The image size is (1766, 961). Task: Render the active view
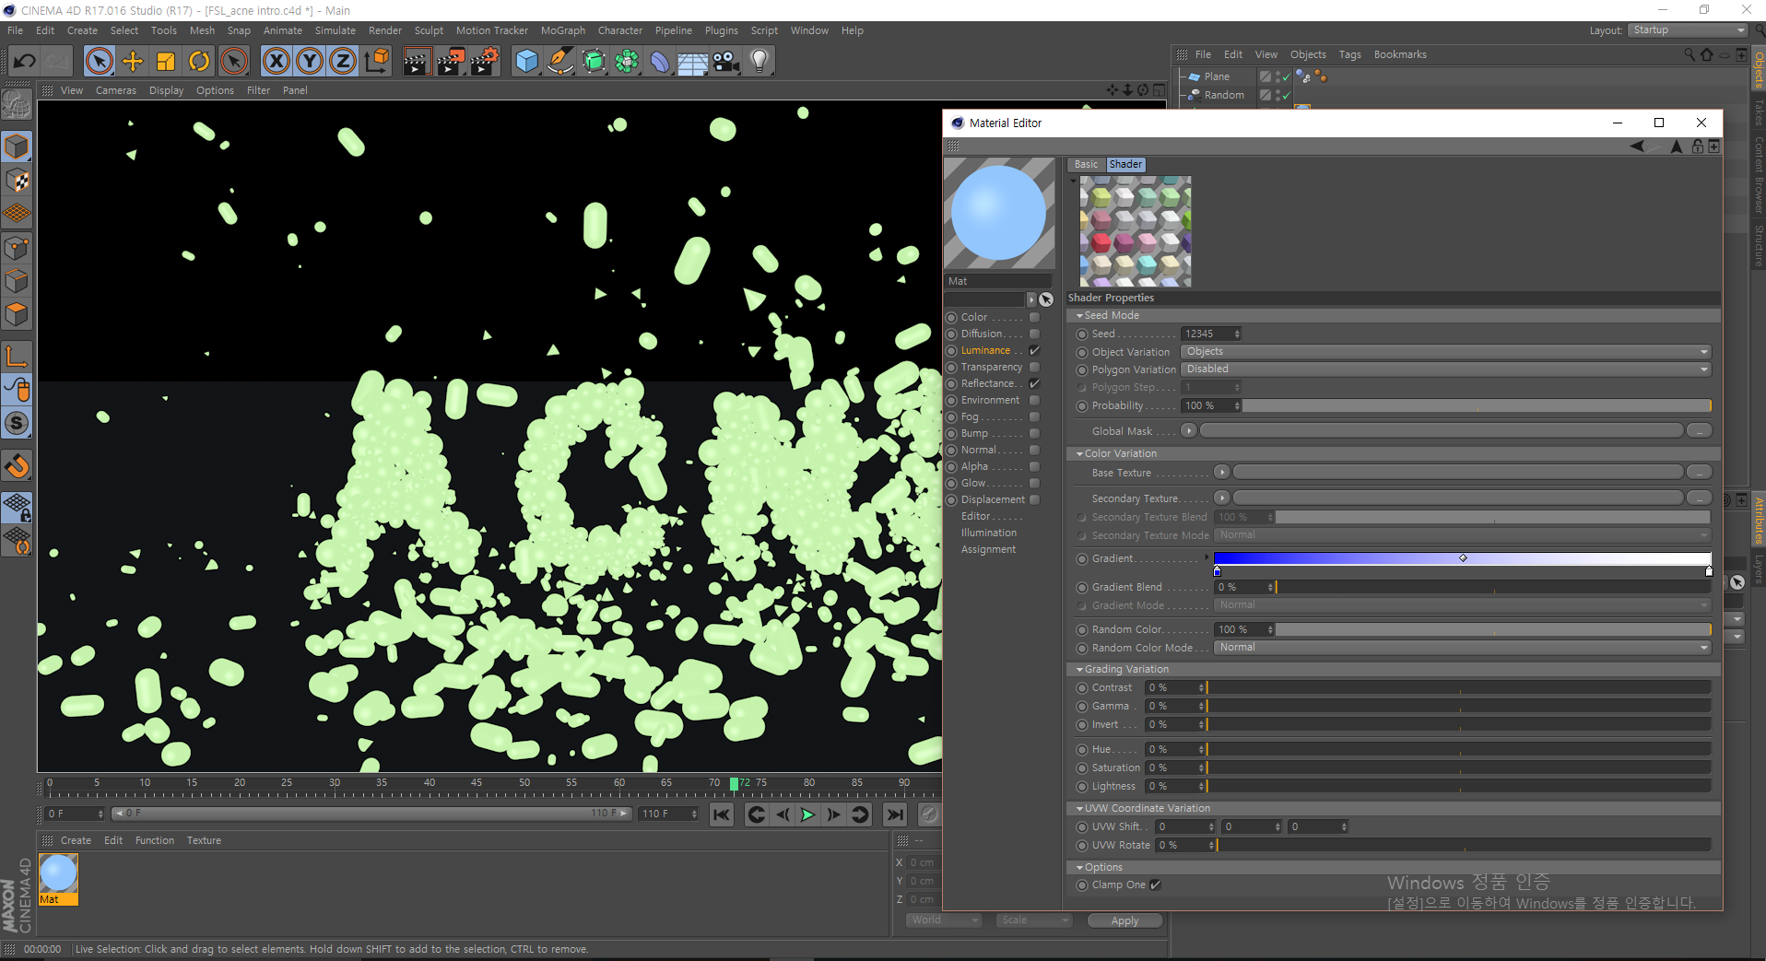click(x=417, y=62)
